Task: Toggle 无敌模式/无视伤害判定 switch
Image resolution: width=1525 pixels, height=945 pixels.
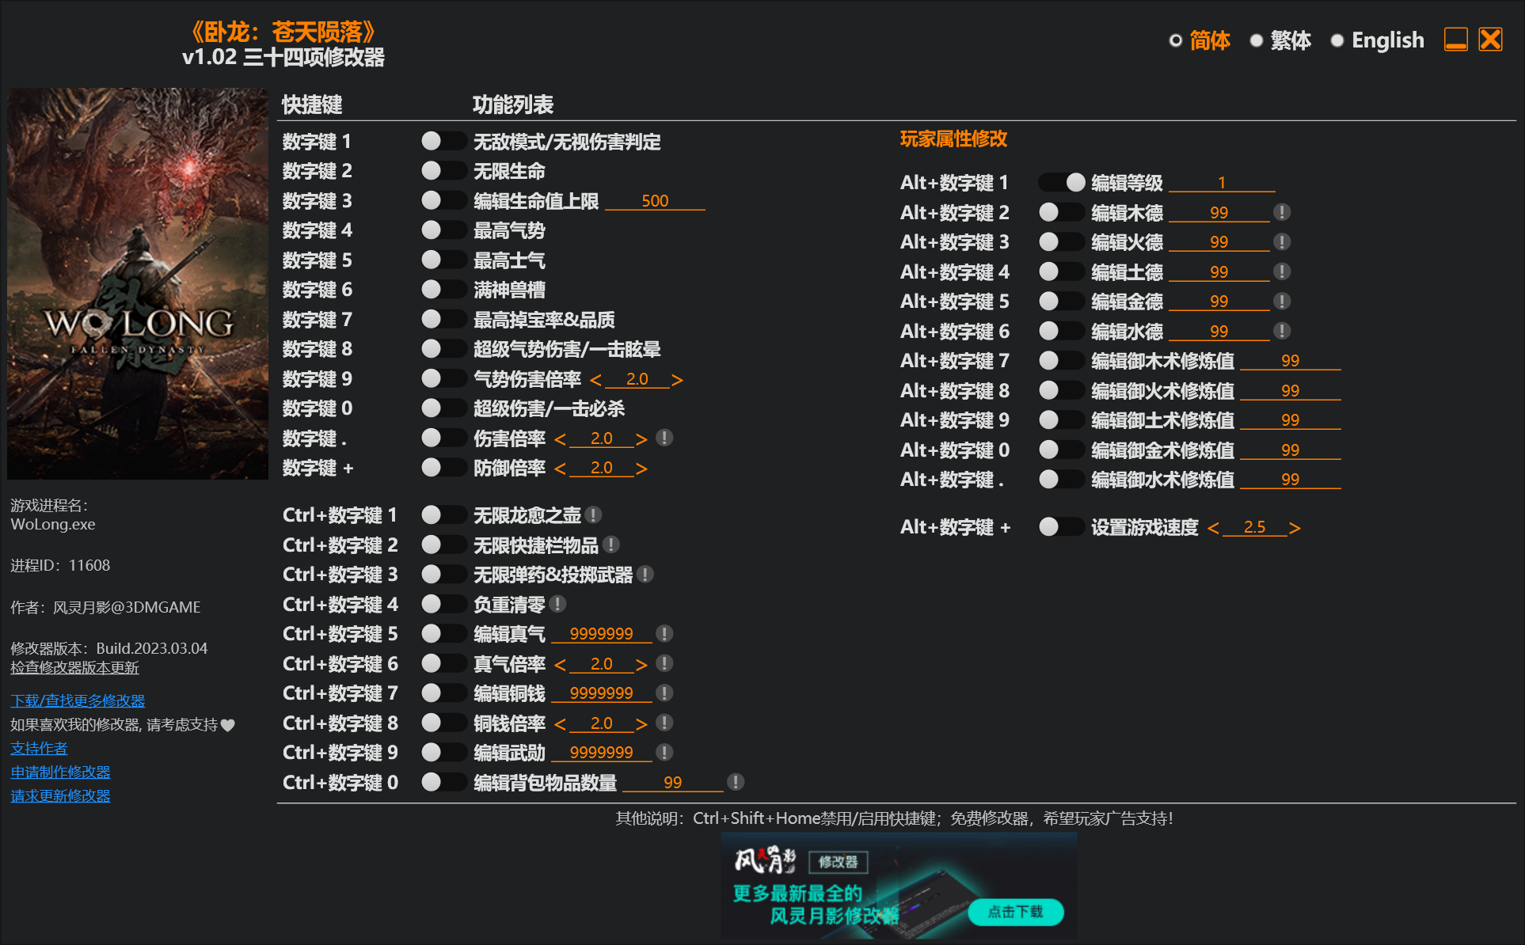Action: 443,141
